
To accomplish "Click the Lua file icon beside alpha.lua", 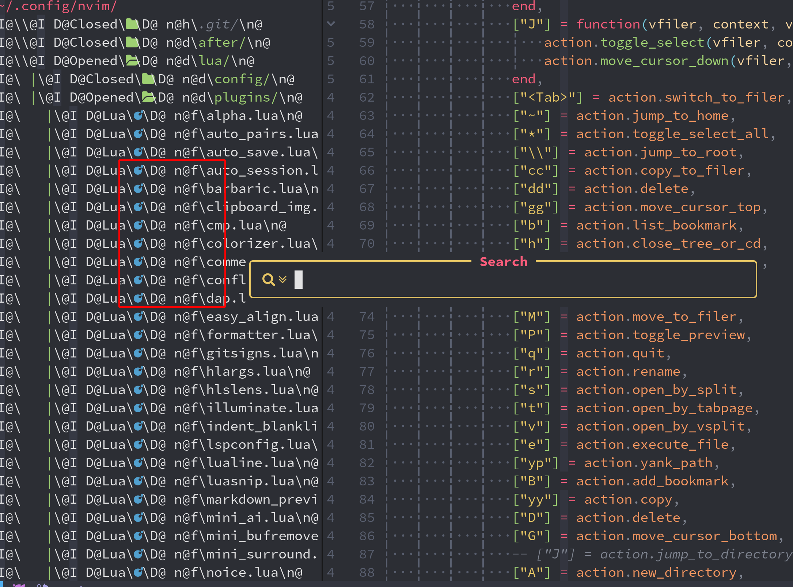I will click(x=138, y=115).
